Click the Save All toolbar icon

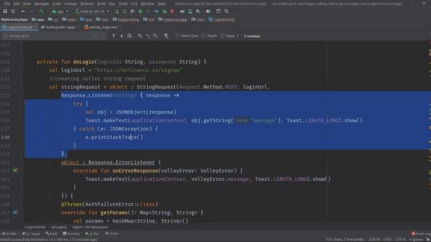click(5, 11)
